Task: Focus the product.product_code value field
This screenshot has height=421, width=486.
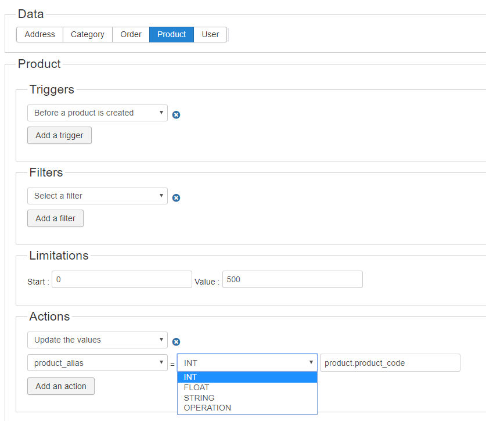Action: tap(390, 363)
